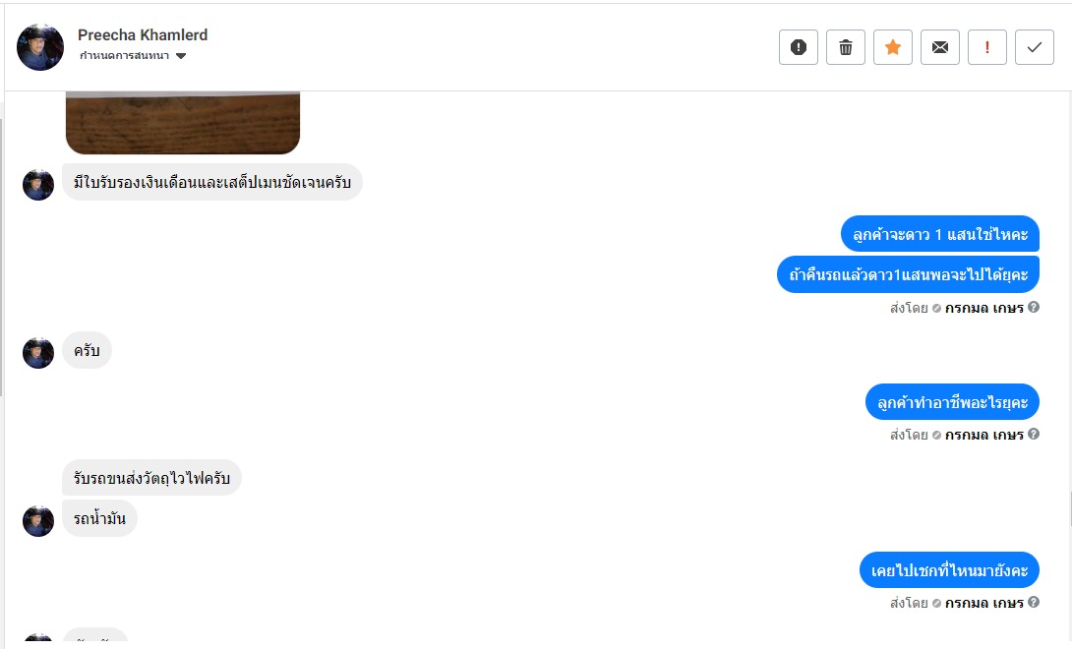Expand the กำหนดการสนทนา dropdown arrow
This screenshot has width=1072, height=649.
tap(181, 56)
